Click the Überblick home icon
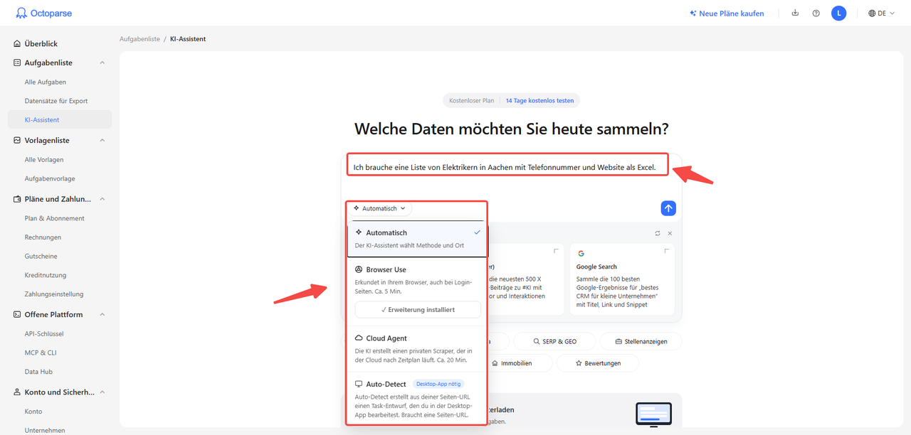 click(x=17, y=44)
